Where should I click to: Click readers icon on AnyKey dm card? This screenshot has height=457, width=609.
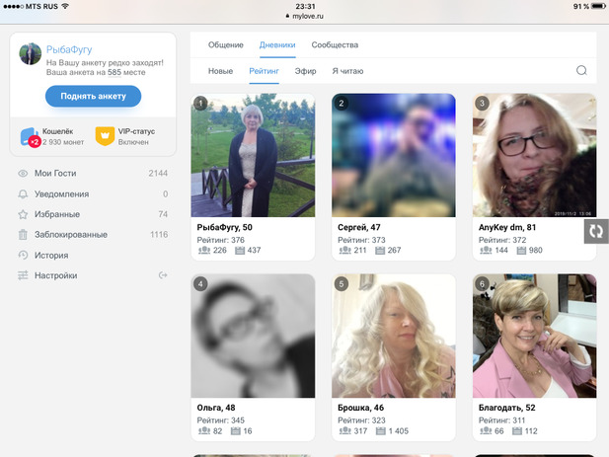[x=486, y=251]
